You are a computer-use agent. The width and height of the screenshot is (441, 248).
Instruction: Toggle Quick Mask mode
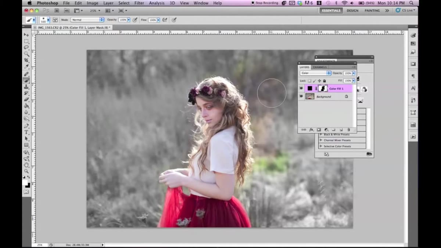coord(26,192)
